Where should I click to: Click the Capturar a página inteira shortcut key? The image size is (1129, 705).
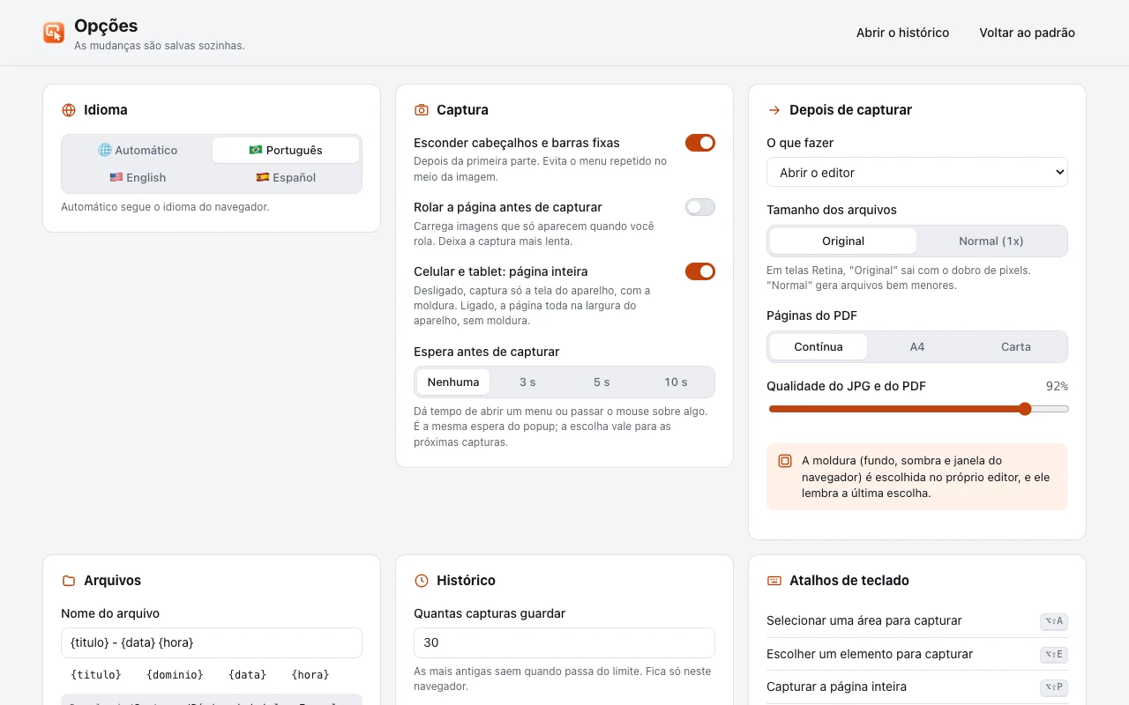pyautogui.click(x=1054, y=687)
